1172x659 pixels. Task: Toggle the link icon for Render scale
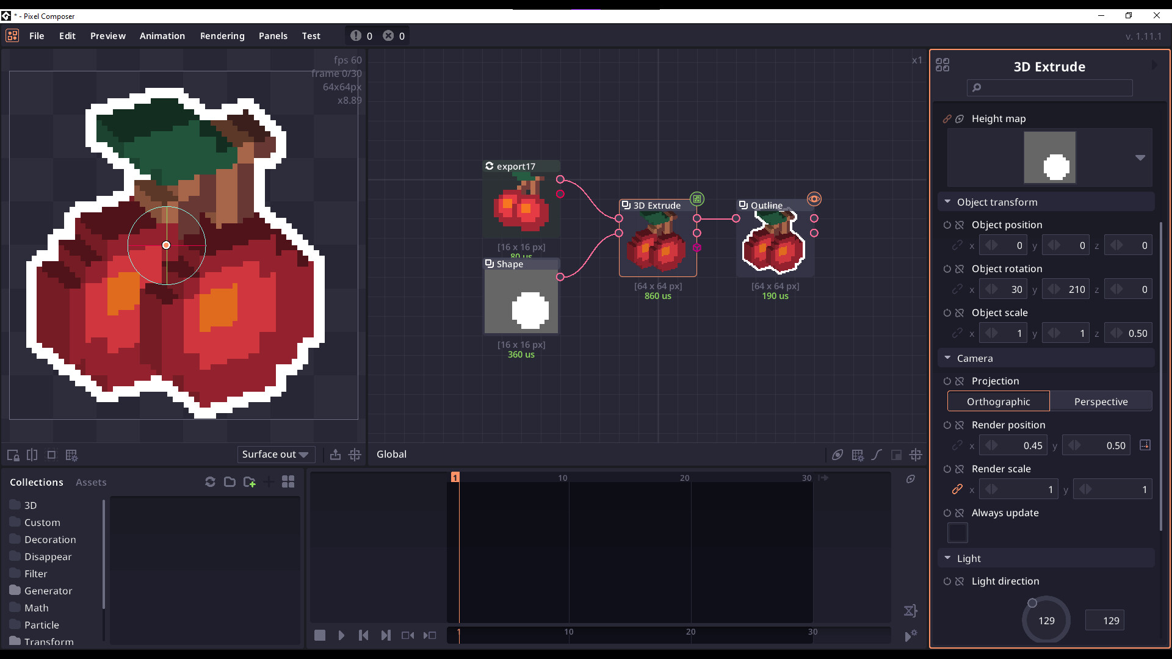click(957, 489)
